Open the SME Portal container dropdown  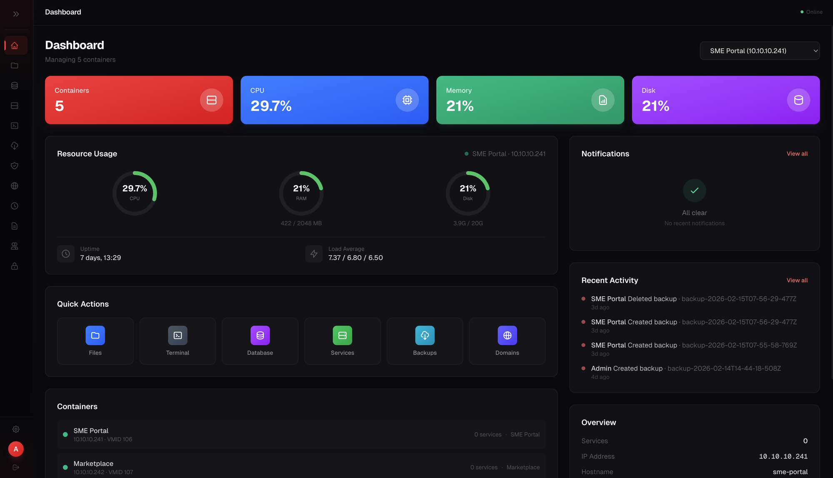click(759, 51)
